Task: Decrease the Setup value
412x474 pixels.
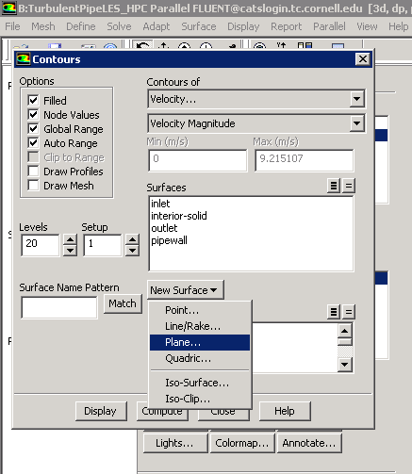Action: point(132,251)
